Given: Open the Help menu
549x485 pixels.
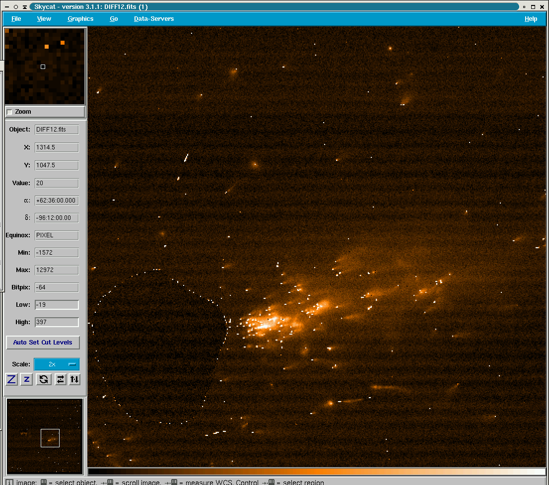Looking at the screenshot, I should click(x=531, y=19).
